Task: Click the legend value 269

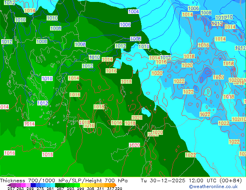Action: tap(30, 188)
